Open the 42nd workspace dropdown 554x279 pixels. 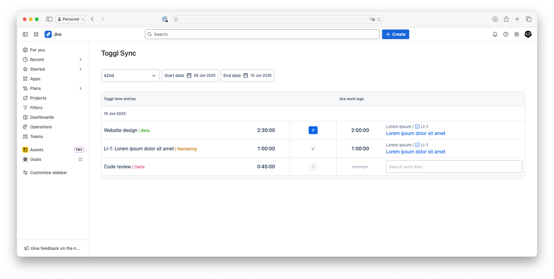130,75
